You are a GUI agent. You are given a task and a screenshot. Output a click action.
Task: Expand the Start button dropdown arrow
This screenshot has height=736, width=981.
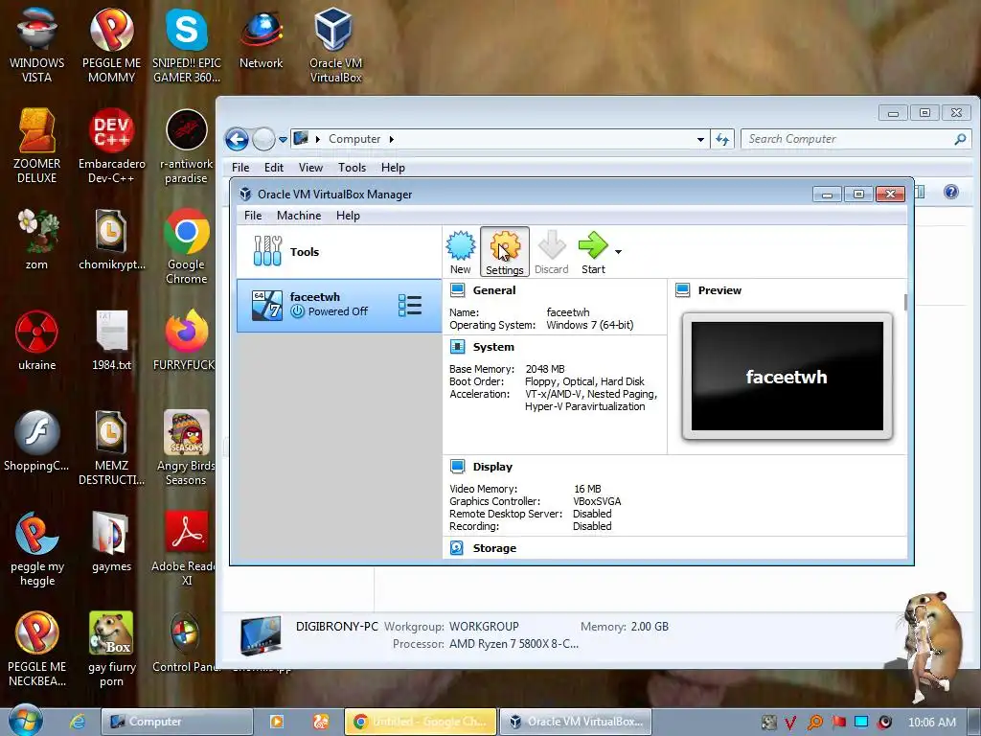click(618, 252)
